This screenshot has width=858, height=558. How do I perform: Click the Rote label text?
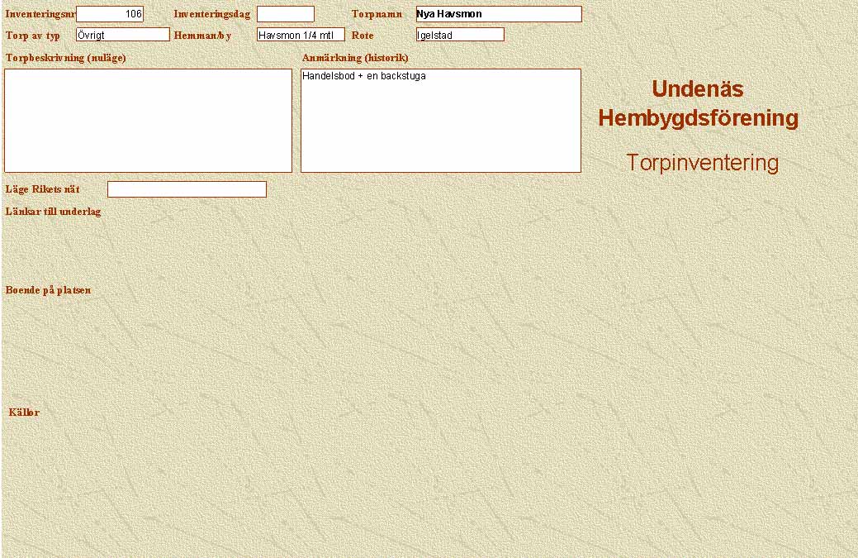tap(363, 36)
